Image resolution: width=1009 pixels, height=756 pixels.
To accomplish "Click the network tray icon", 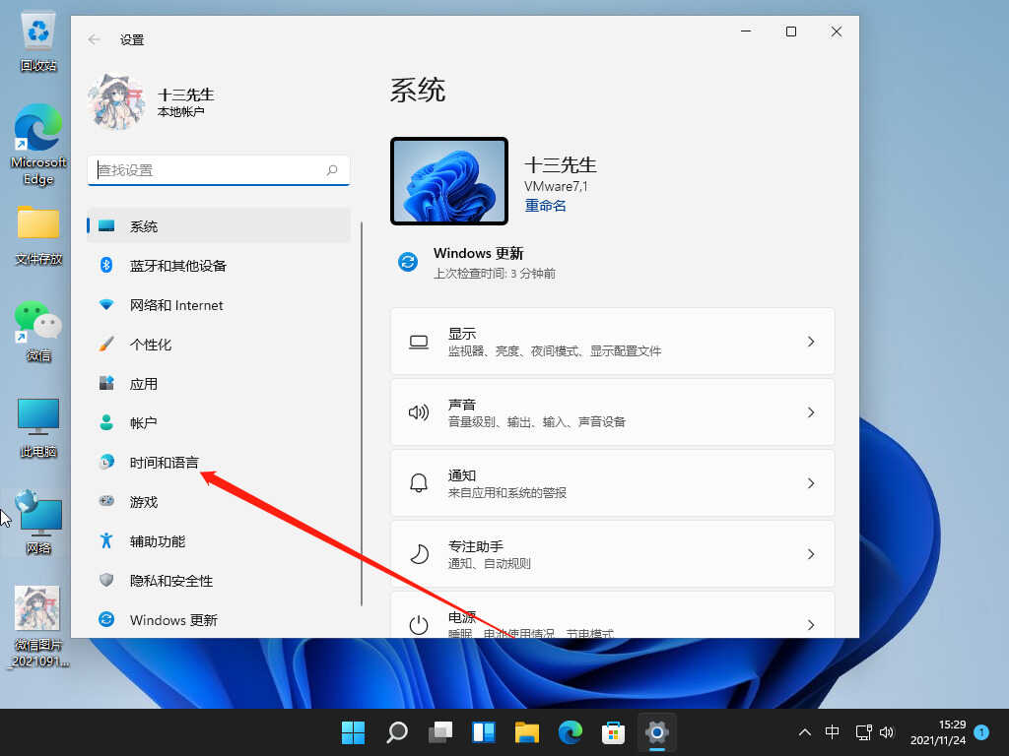I will click(x=863, y=732).
